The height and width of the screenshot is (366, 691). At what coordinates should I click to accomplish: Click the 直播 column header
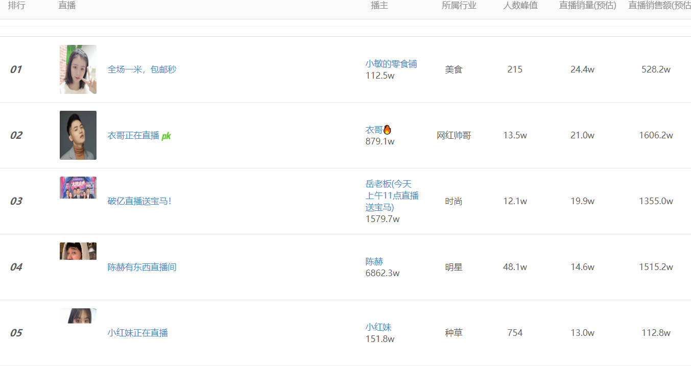point(67,6)
